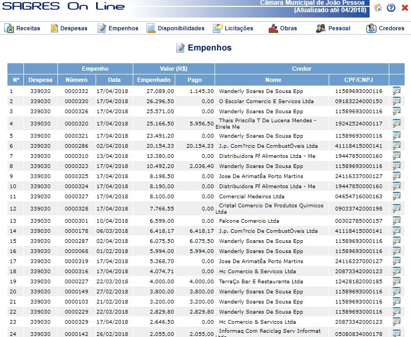Open the Receitas menu

22,28
